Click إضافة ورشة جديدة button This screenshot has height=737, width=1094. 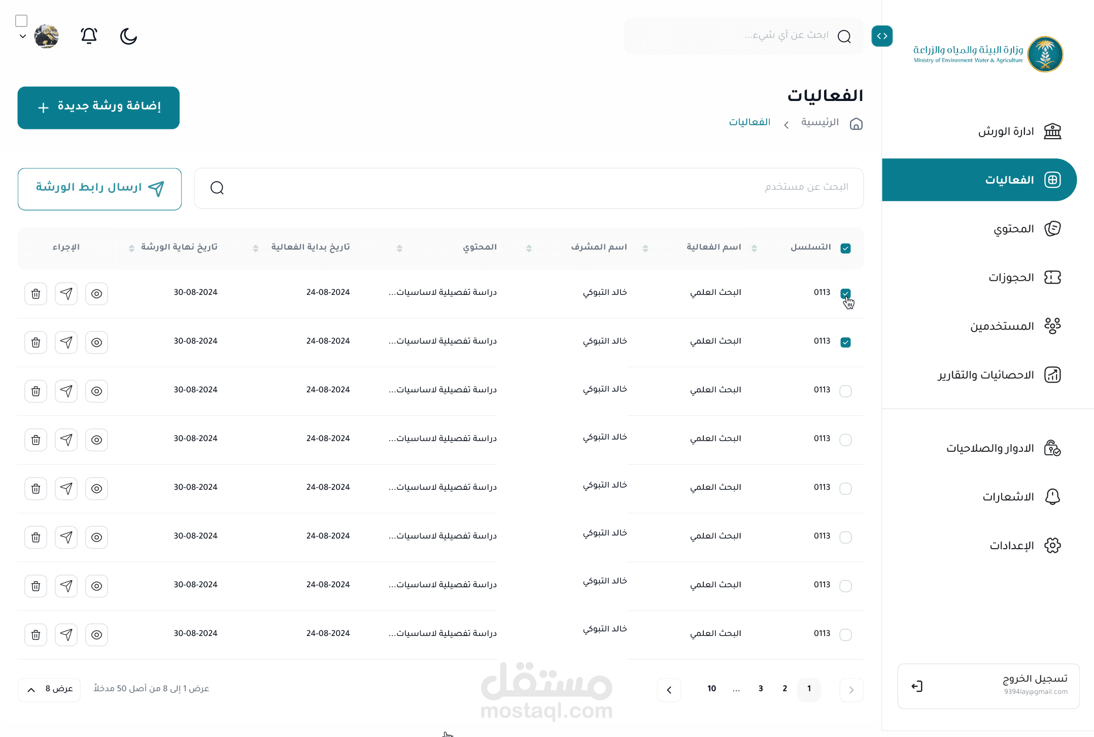click(x=98, y=108)
